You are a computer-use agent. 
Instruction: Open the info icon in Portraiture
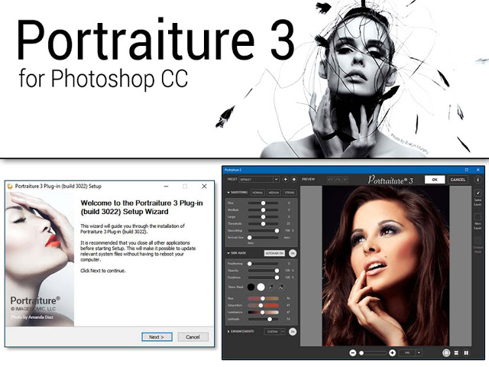478,180
